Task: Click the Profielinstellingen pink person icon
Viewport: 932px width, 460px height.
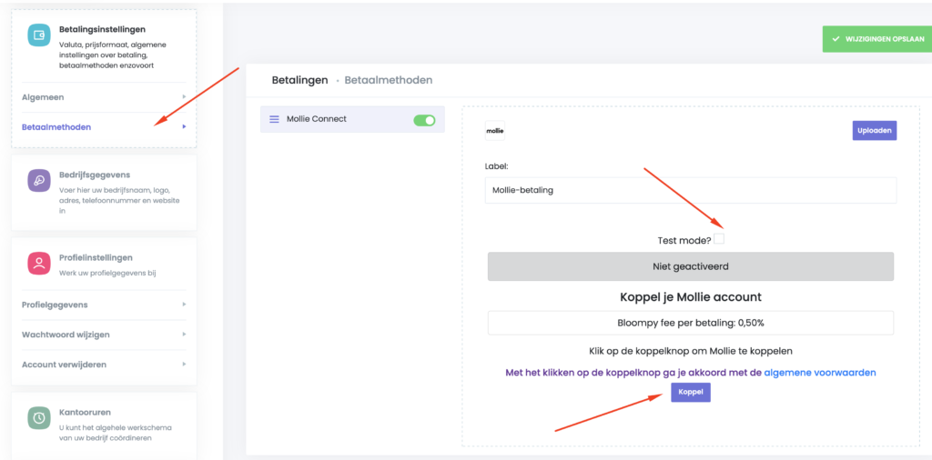Action: click(x=39, y=264)
